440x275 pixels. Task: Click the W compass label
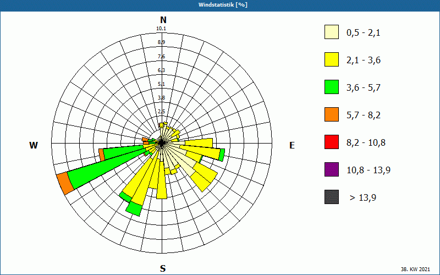point(34,145)
